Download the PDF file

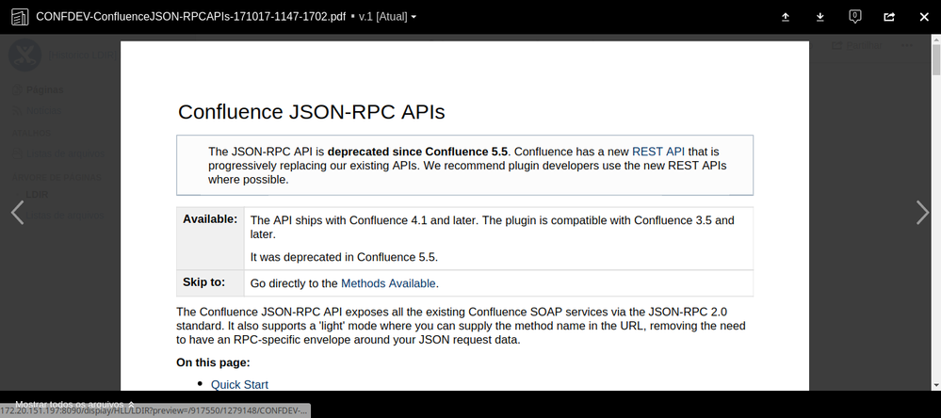coord(819,17)
